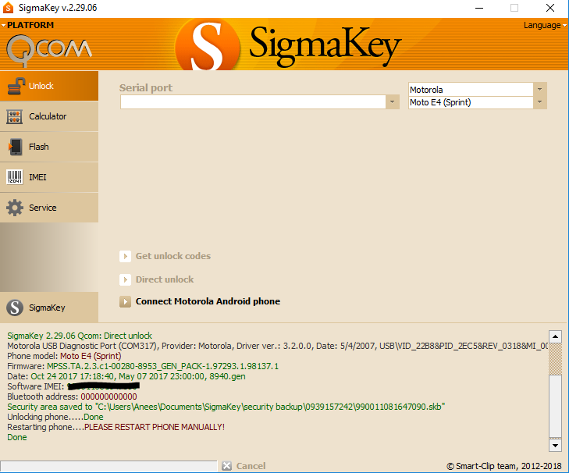Screen dimensions: 569x473
Task: Click the 'Serial port' label
Action: [x=146, y=88]
